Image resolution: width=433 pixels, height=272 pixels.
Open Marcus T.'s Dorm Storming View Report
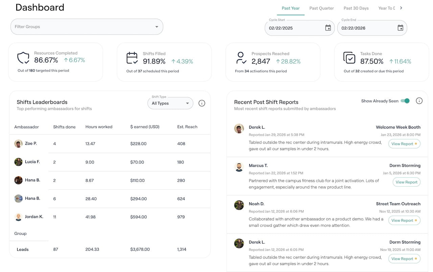click(406, 182)
